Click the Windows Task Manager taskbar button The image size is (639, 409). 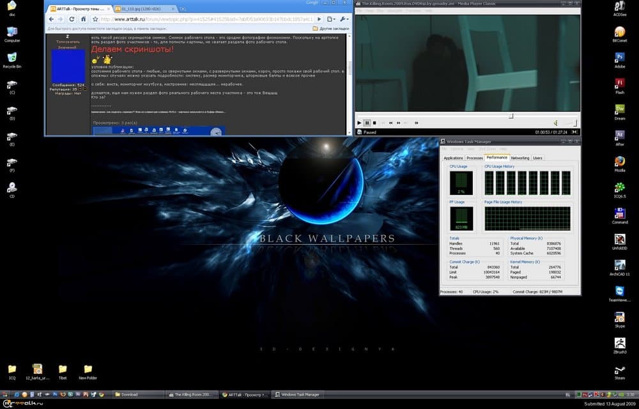point(298,394)
